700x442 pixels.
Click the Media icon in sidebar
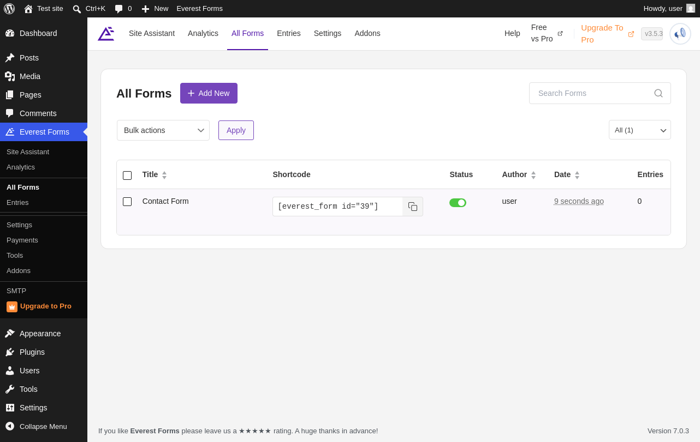(x=10, y=76)
